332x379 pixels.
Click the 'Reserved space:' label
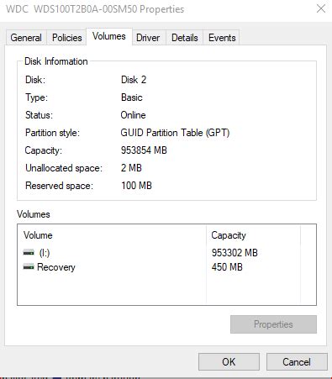pyautogui.click(x=59, y=186)
